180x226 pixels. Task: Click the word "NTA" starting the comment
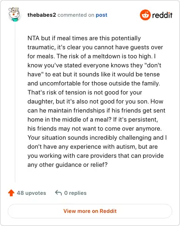[33, 38]
